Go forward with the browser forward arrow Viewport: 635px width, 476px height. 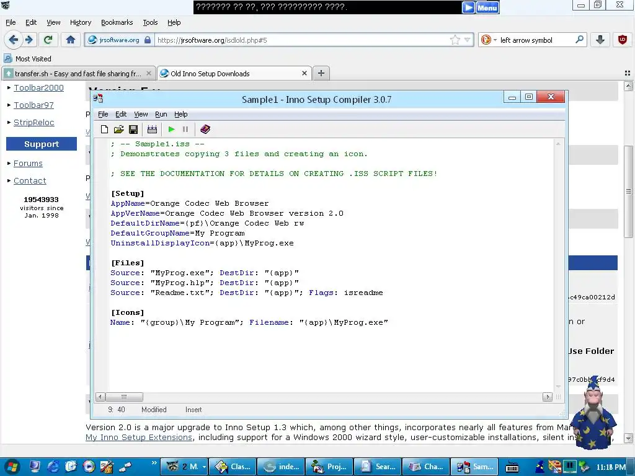(29, 40)
